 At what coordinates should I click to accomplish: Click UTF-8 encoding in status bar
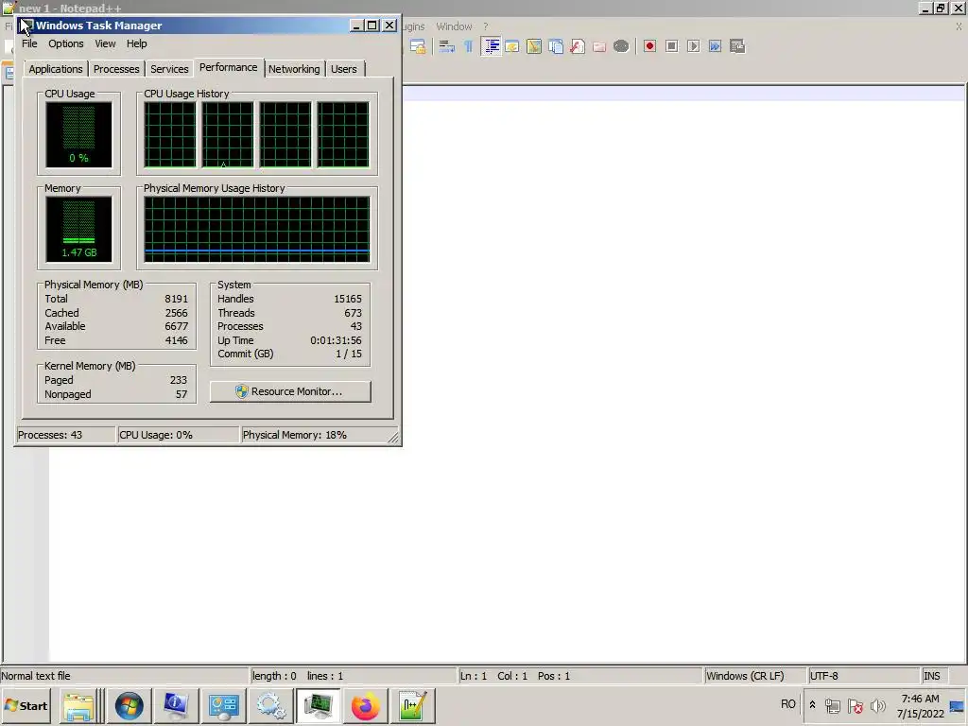[824, 676]
